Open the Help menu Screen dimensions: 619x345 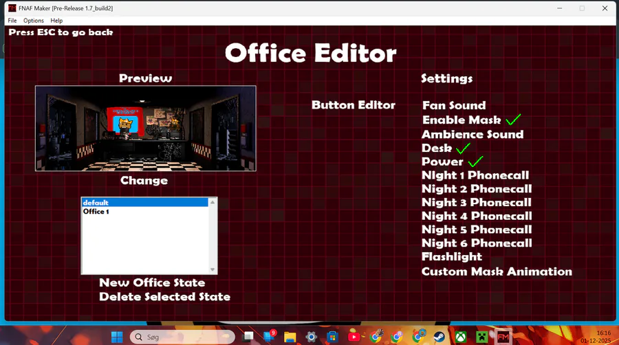pyautogui.click(x=56, y=21)
